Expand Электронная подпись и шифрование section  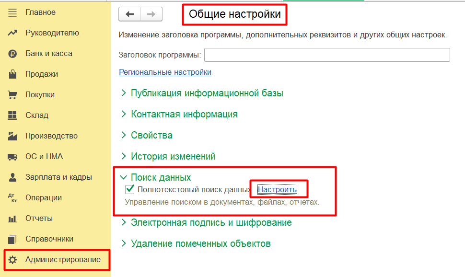click(x=211, y=222)
